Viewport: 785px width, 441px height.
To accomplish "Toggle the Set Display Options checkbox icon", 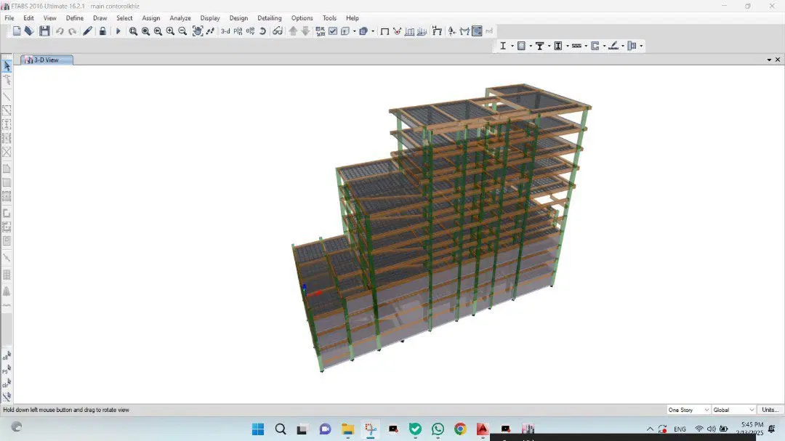I will [333, 31].
